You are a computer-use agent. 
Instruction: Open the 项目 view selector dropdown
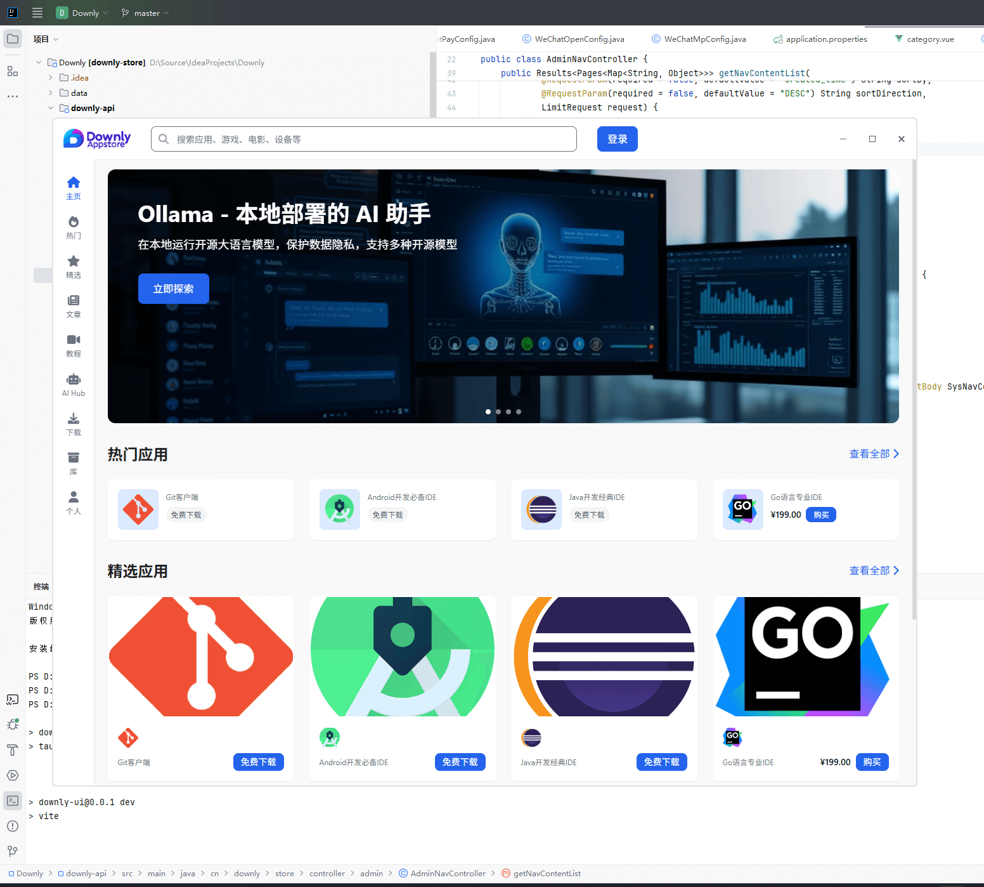[x=46, y=39]
